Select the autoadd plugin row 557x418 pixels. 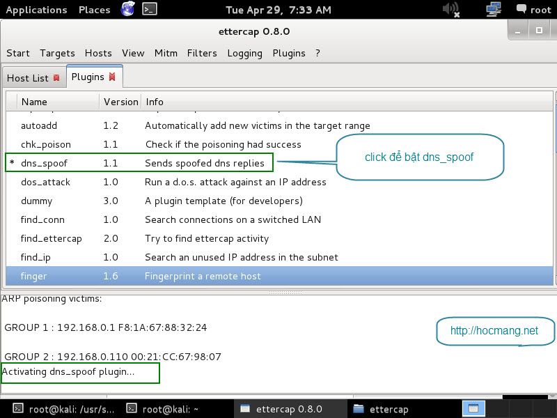279,125
